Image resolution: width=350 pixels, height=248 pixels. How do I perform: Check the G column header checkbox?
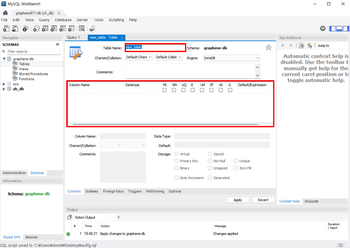click(x=230, y=90)
